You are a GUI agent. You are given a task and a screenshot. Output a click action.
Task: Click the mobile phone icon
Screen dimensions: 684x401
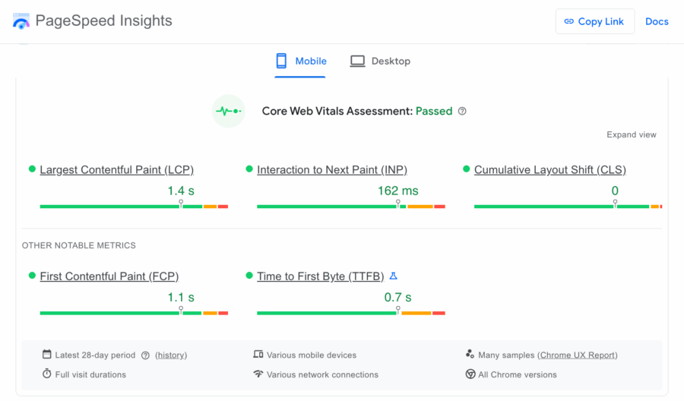(x=281, y=61)
